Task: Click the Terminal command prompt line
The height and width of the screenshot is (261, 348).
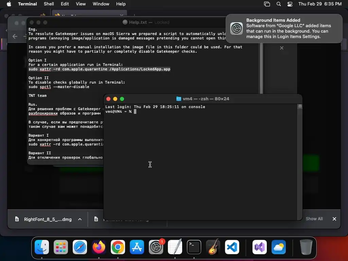Action: pos(121,111)
